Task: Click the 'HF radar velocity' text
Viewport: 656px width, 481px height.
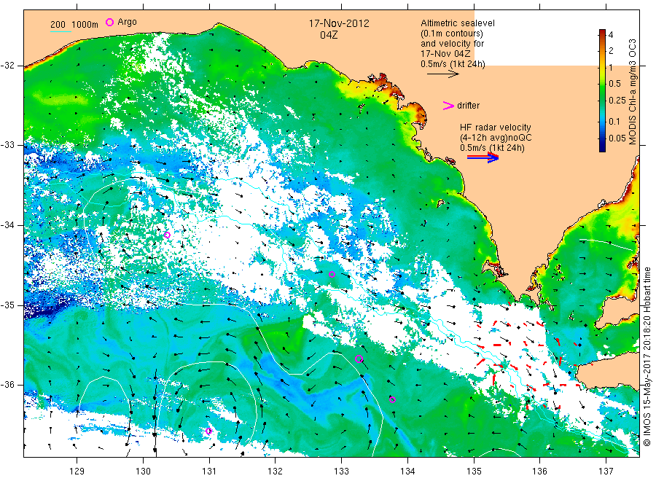Action: [496, 127]
